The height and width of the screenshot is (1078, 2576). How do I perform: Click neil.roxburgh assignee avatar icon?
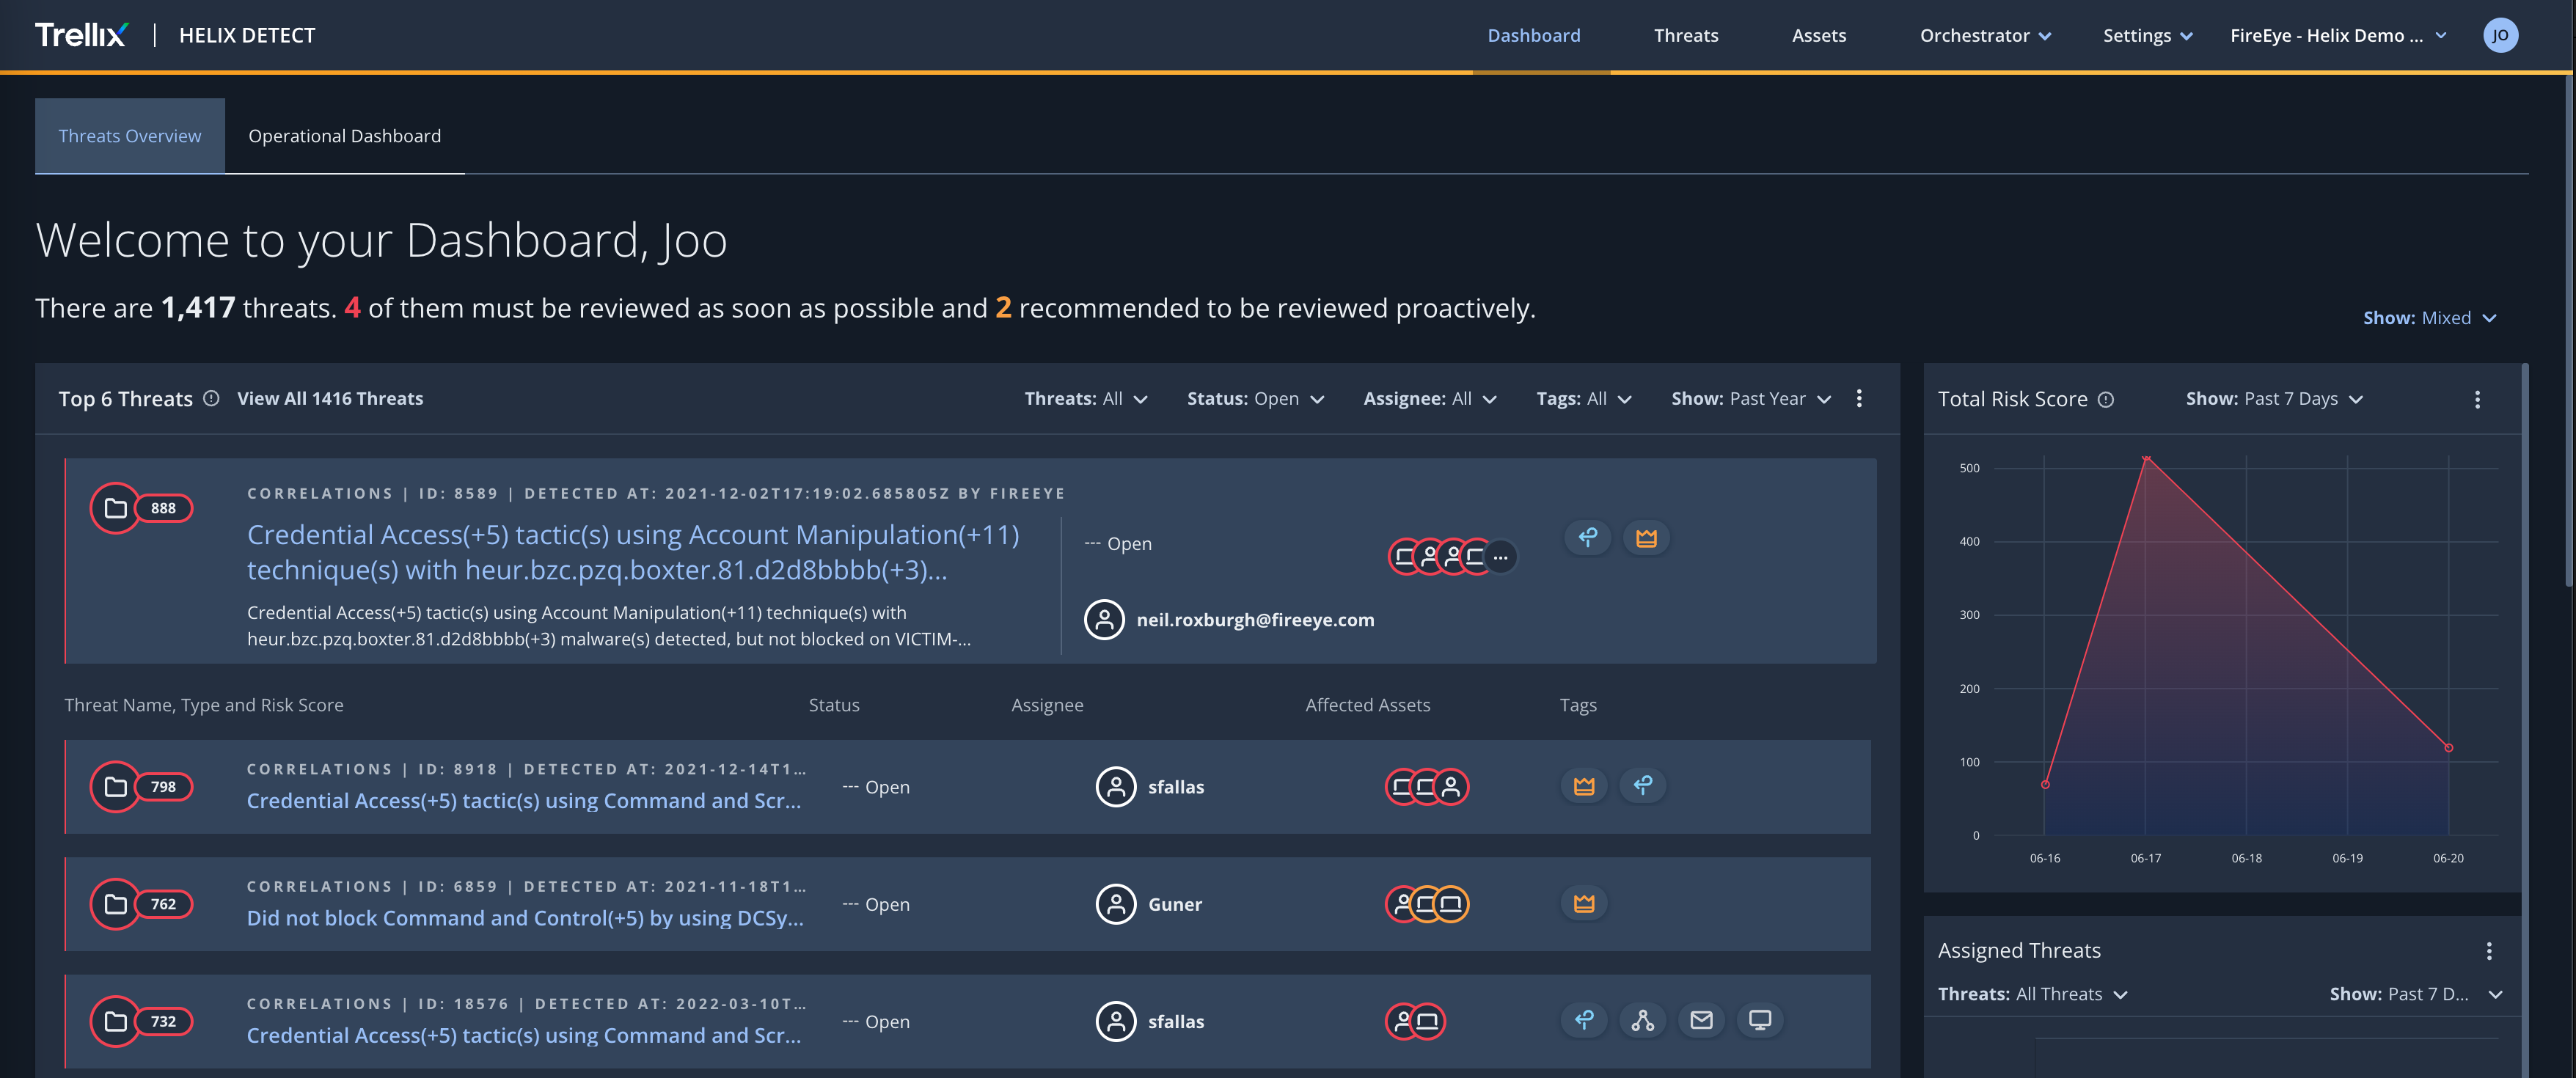click(x=1104, y=620)
